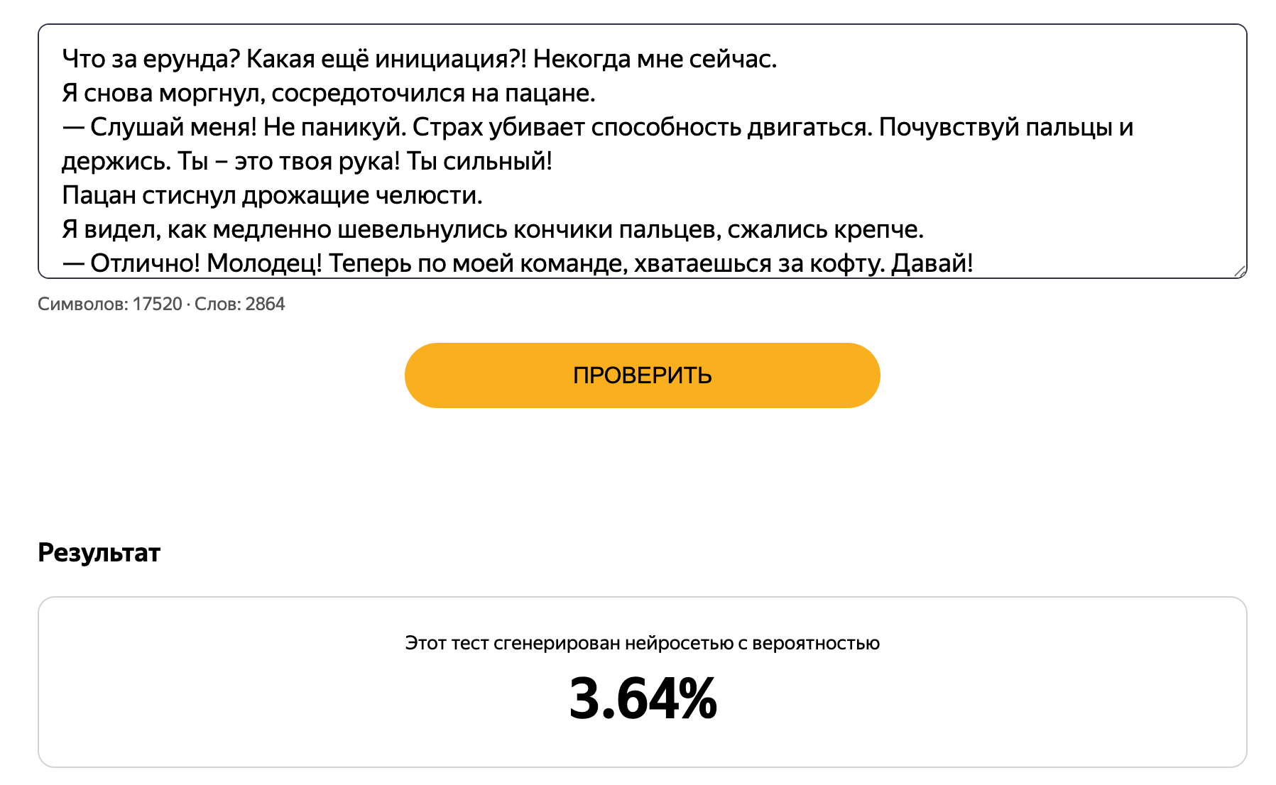Click the line starting 'Что за ерунда?'

click(419, 59)
